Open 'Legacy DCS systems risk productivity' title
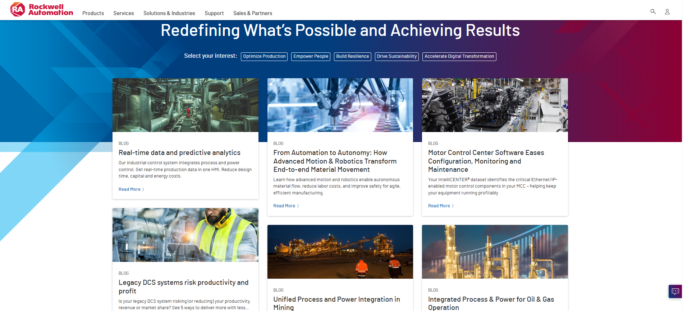683x311 pixels. (183, 287)
